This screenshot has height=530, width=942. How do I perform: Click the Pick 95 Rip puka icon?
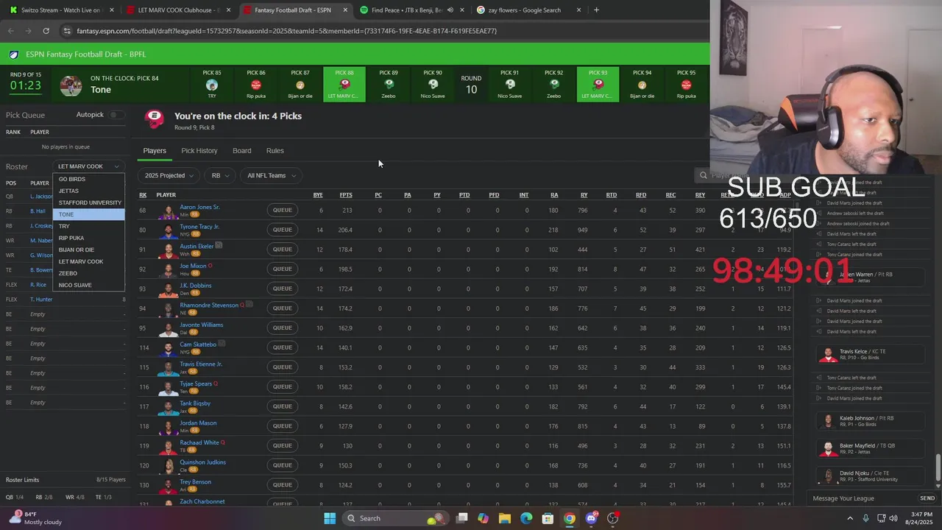(x=686, y=85)
